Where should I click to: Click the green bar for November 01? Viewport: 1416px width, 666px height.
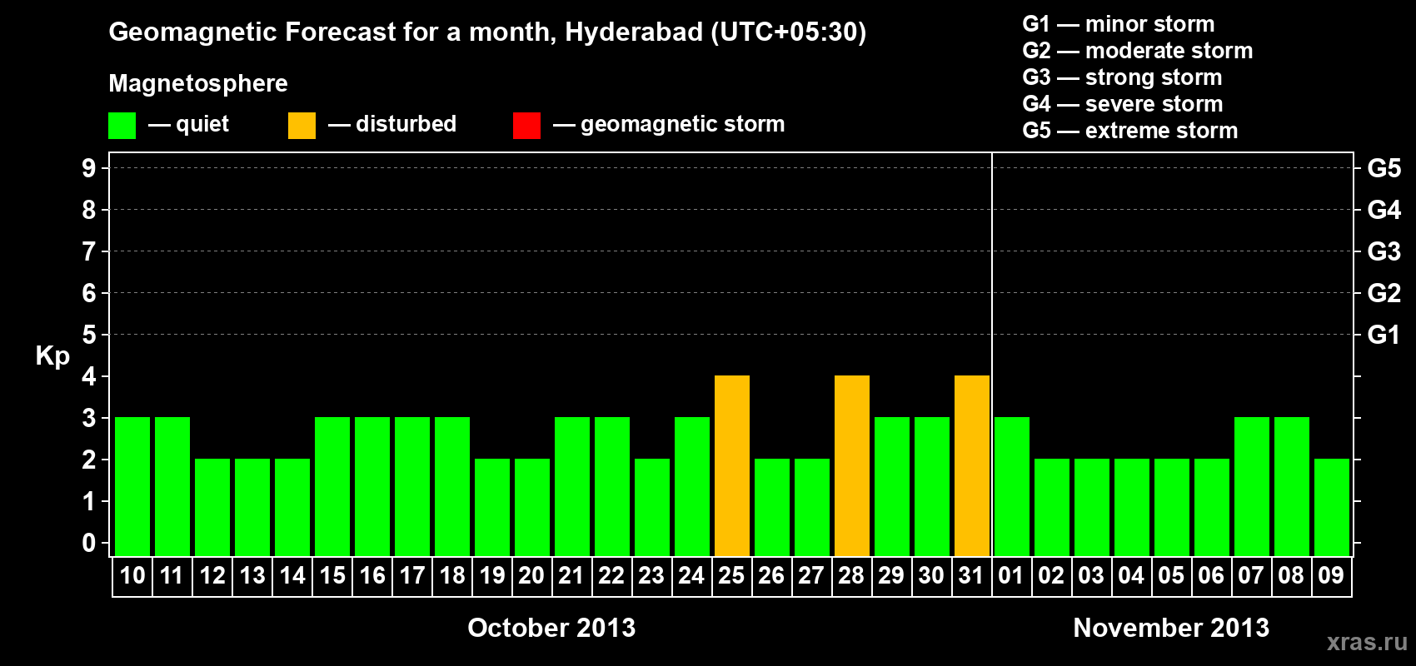coord(1012,486)
